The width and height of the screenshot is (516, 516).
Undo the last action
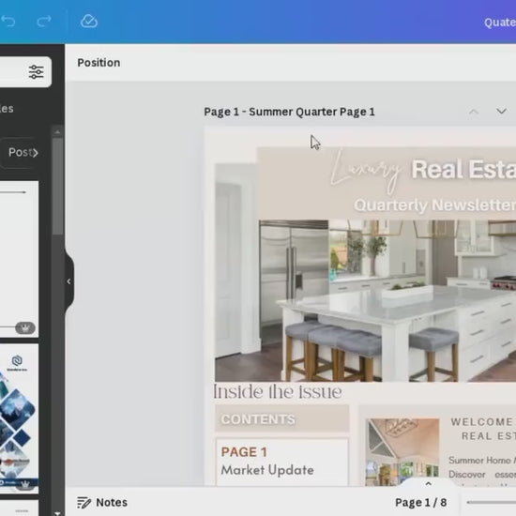8,22
